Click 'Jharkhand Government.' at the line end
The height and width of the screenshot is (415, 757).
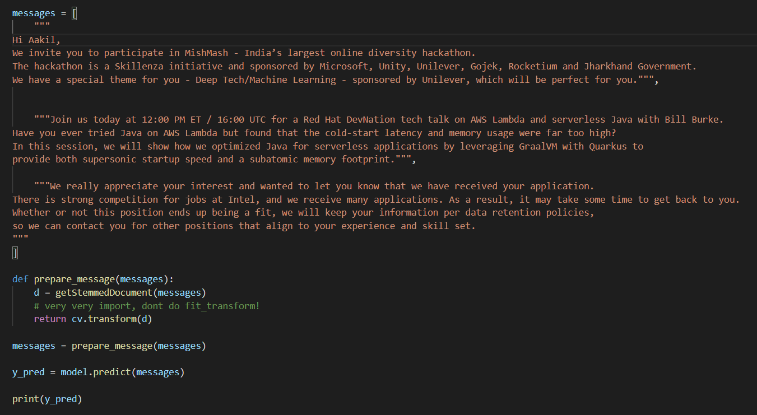(640, 67)
